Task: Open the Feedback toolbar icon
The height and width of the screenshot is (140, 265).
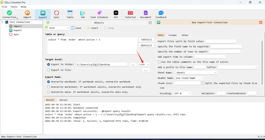Action: click(x=161, y=14)
